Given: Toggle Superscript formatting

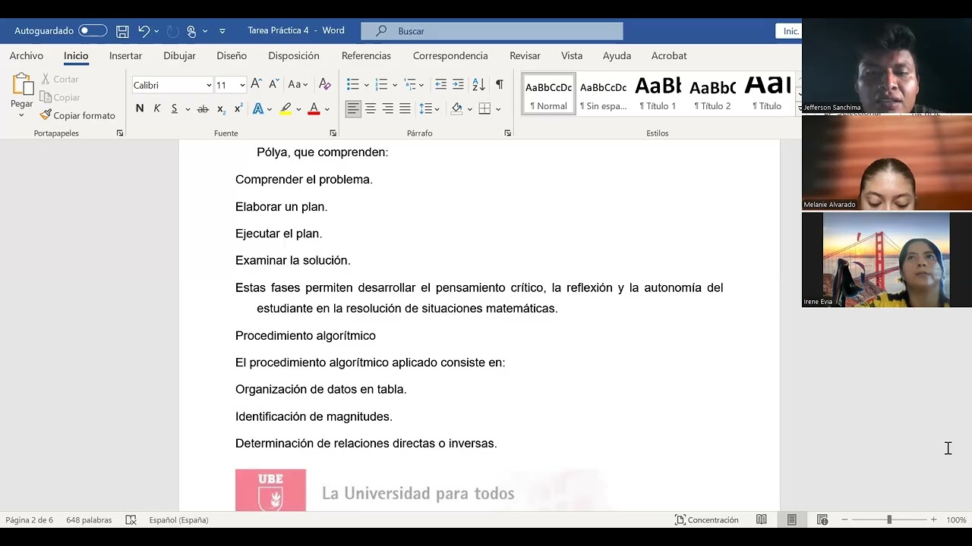Looking at the screenshot, I should click(x=238, y=108).
